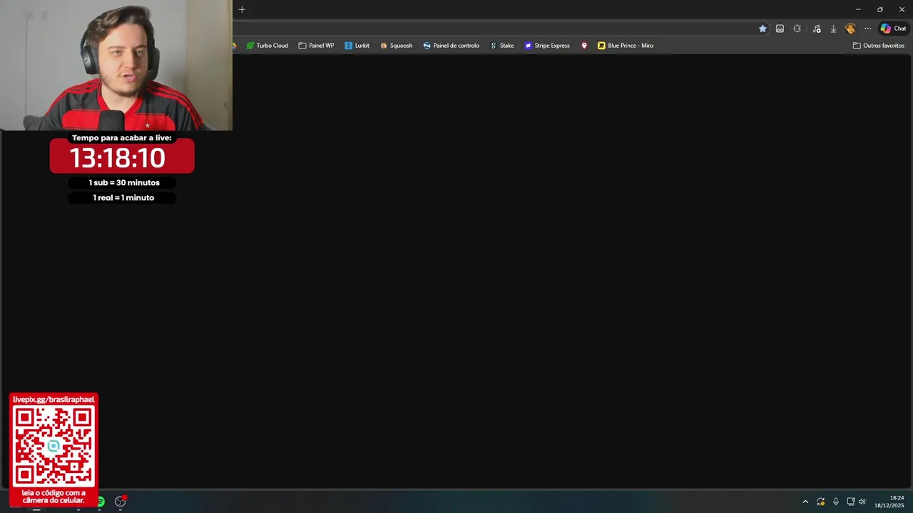This screenshot has height=513, width=913.
Task: Click the volume speaker tray icon
Action: tap(862, 502)
